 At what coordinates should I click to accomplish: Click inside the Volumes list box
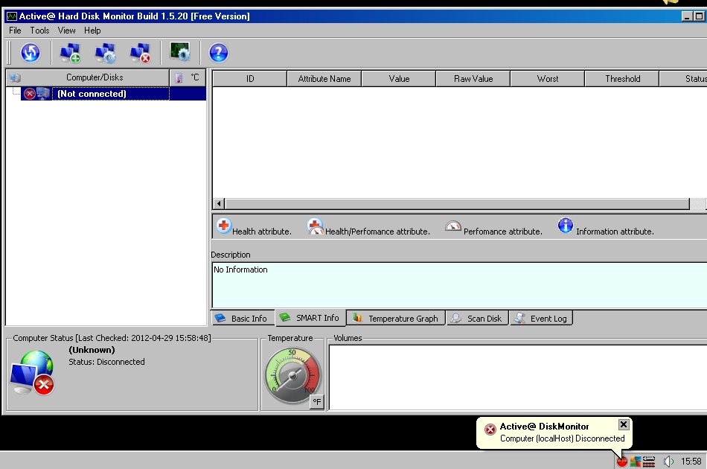(518, 377)
